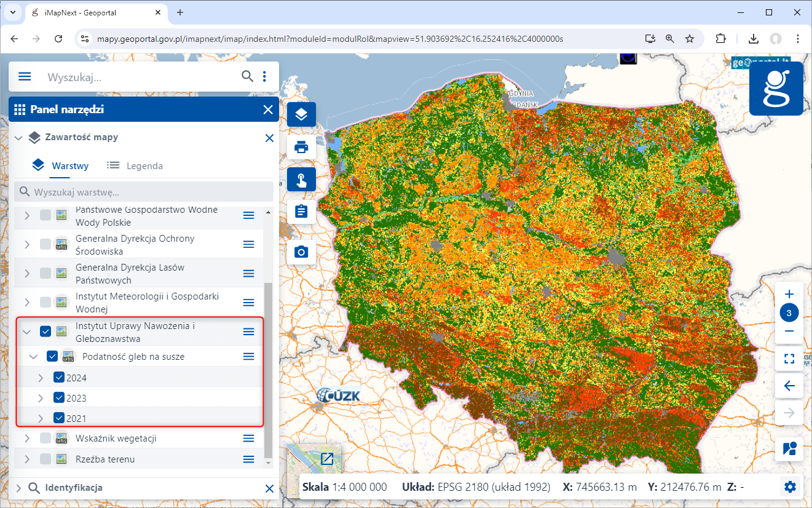Enable Wskaźnik wegetacji layer checkbox
The height and width of the screenshot is (508, 812).
(x=45, y=439)
